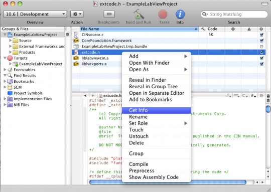This screenshot has width=271, height=192.
Task: Click the Build and Run hammer icon
Action: pyautogui.click(x=139, y=14)
